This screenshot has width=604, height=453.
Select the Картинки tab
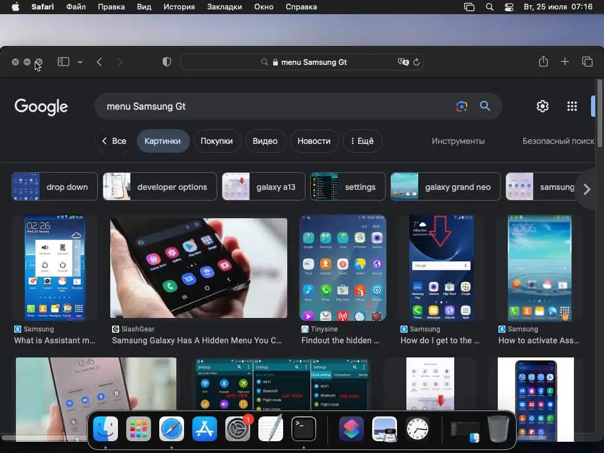[x=163, y=141]
